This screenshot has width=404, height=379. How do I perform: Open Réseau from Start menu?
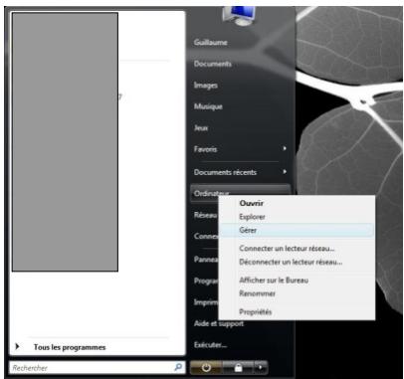205,215
